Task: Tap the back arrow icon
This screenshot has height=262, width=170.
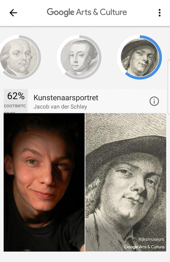Action: pyautogui.click(x=13, y=13)
